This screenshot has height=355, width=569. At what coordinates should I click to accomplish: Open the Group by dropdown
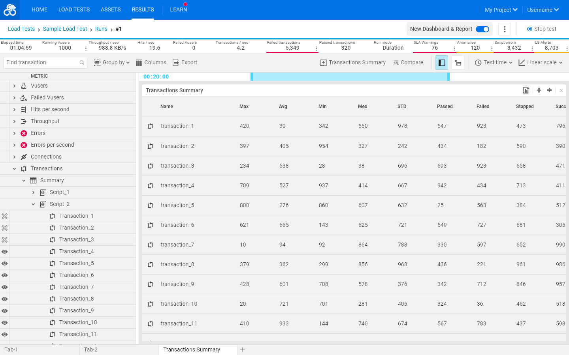(x=112, y=63)
